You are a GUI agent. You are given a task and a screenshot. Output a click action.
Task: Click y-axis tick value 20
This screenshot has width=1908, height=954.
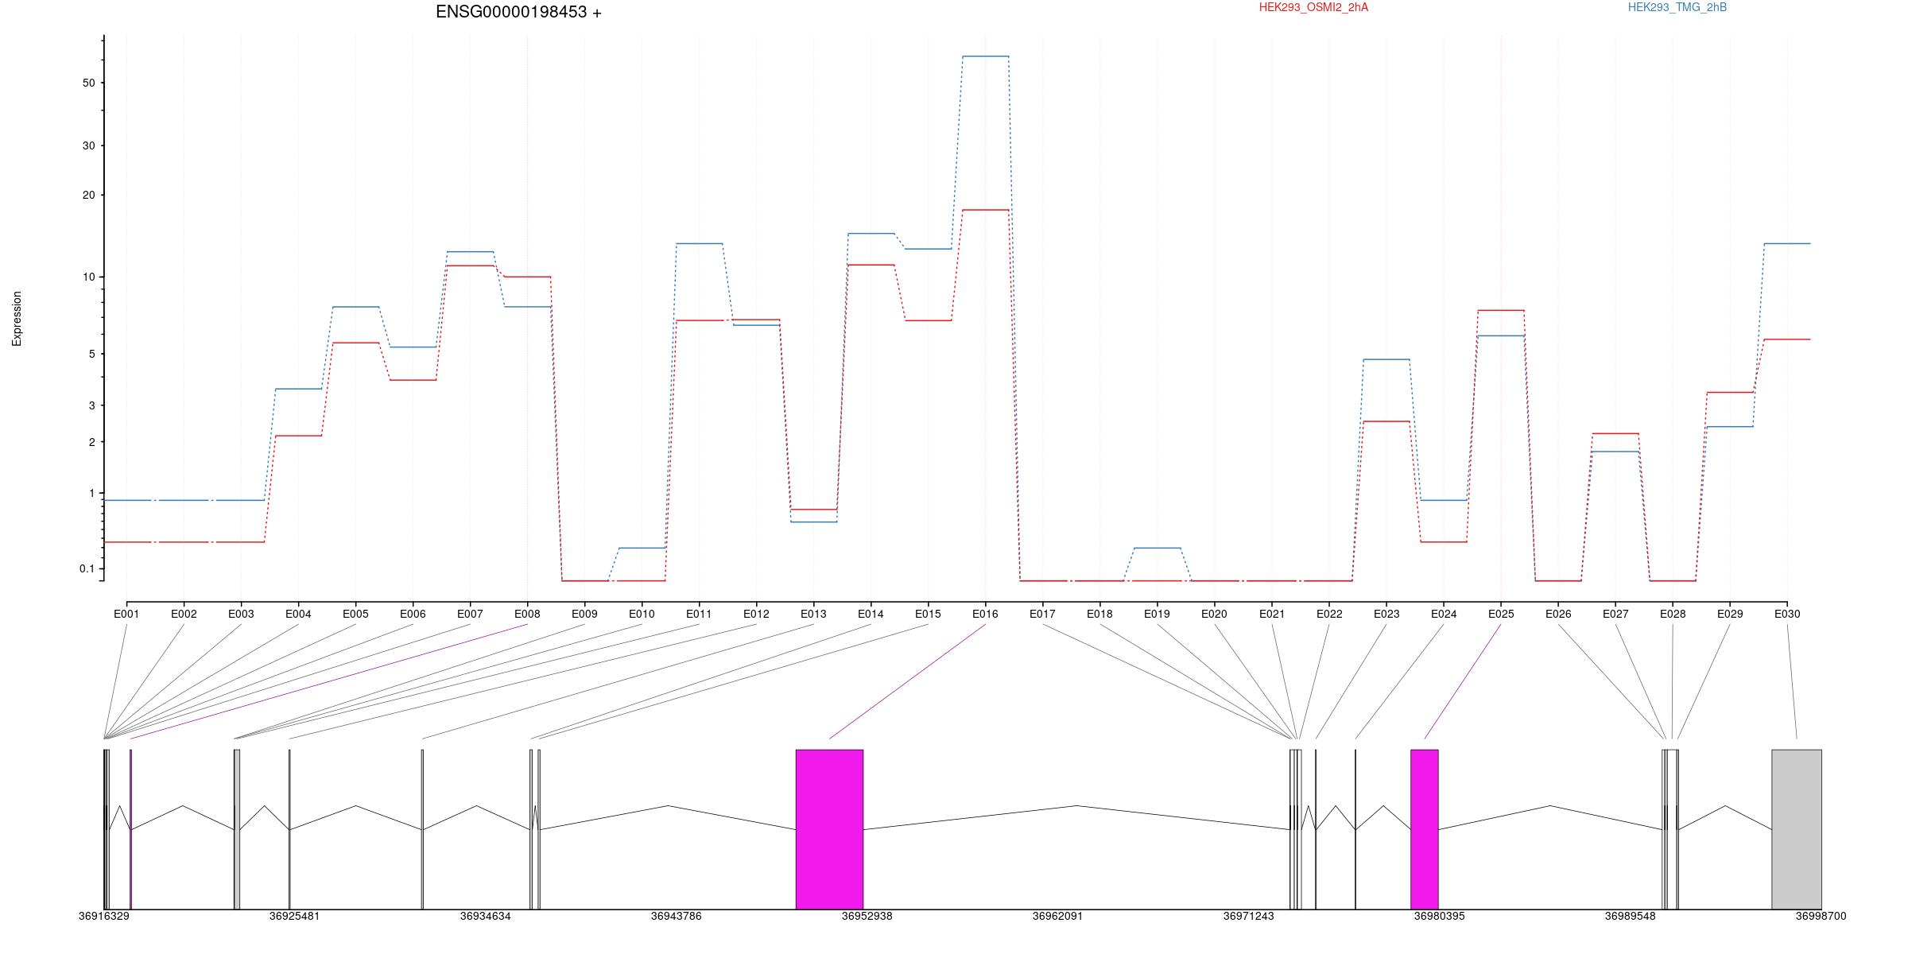click(x=88, y=195)
